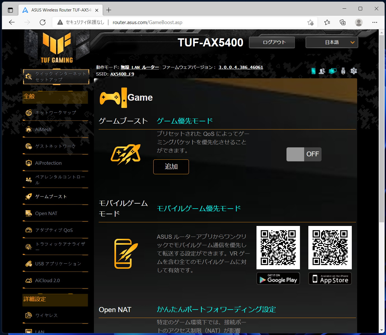Click the Adaptive QoS gauge icon
Image resolution: width=386 pixels, height=335 pixels.
29,230
